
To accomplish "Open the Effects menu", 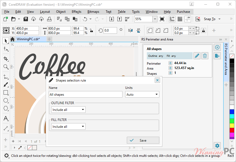I will click(x=76, y=12).
